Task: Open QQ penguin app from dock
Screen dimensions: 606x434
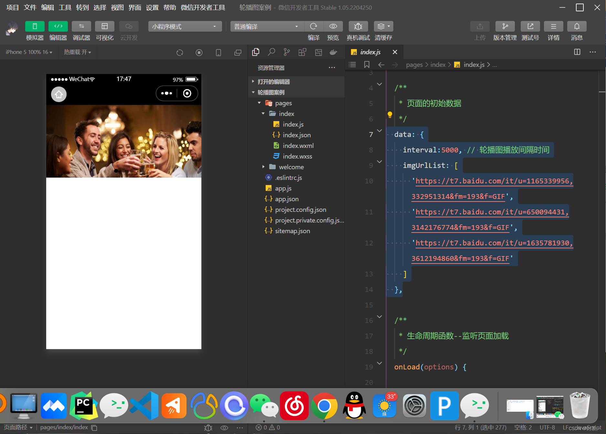Action: [354, 406]
